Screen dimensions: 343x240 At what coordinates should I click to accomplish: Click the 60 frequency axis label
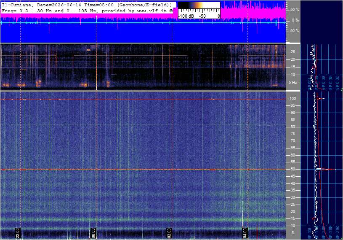[x=292, y=155]
